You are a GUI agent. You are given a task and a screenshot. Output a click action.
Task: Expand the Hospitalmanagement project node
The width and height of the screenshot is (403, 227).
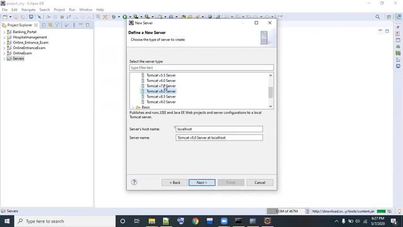pyautogui.click(x=4, y=37)
